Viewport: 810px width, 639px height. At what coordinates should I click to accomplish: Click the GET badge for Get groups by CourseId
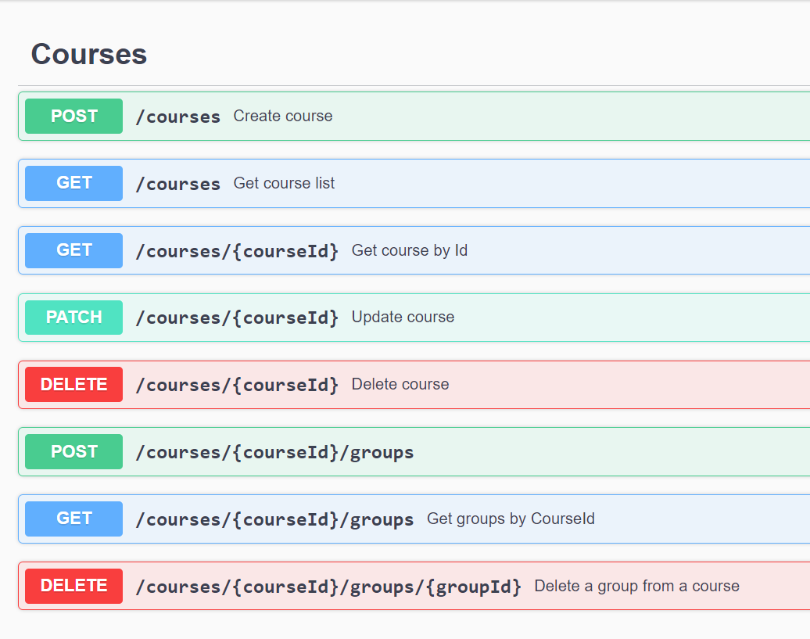[73, 519]
